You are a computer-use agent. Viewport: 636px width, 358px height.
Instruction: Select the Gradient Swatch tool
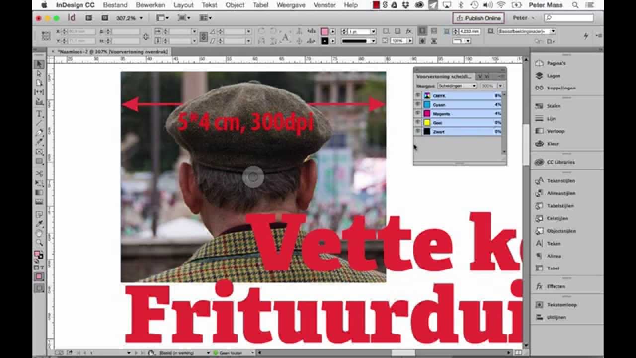pyautogui.click(x=39, y=192)
